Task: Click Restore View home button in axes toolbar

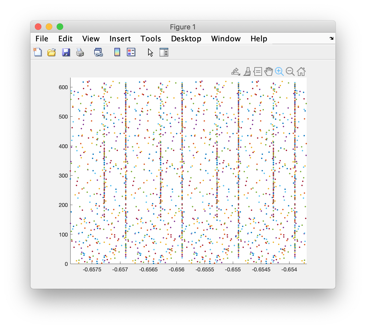Action: 301,72
